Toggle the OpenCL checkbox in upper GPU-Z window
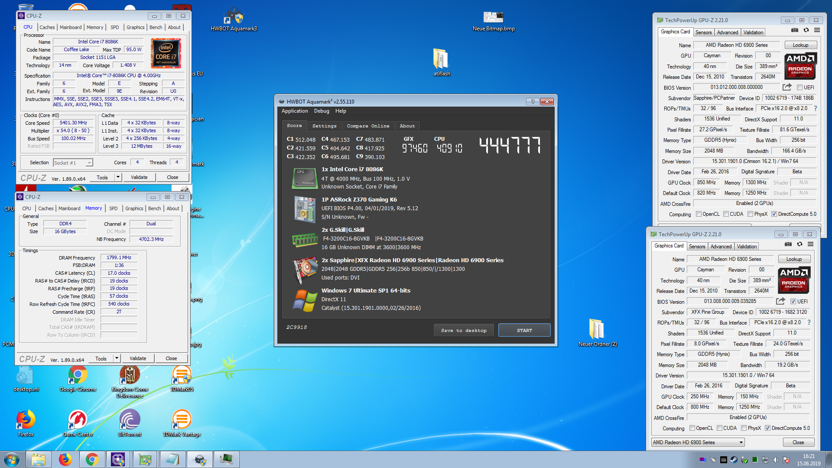Image resolution: width=832 pixels, height=468 pixels. pos(699,214)
